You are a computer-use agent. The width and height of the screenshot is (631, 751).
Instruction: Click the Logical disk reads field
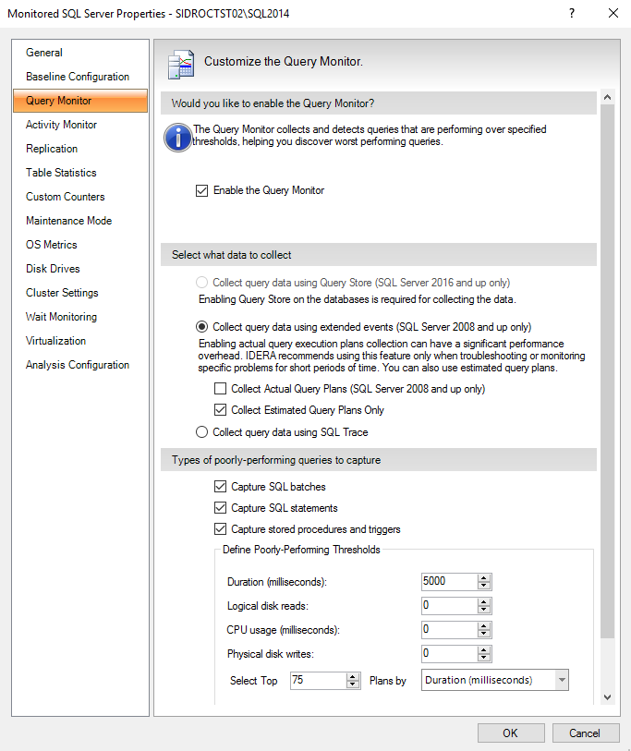click(449, 605)
